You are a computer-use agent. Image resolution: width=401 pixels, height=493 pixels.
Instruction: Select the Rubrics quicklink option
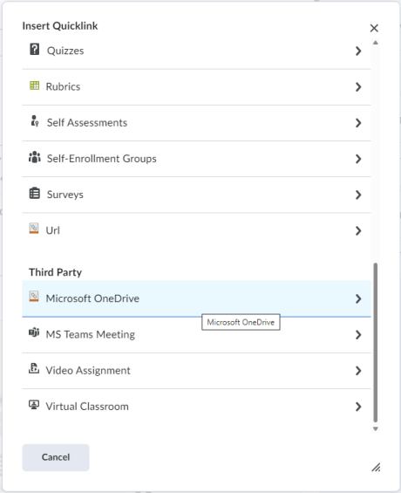(x=196, y=87)
